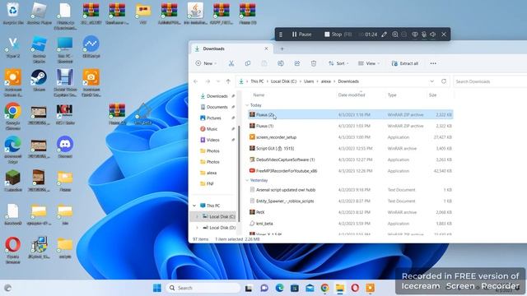The width and height of the screenshot is (527, 296).
Task: Click the Rename icon in toolbar
Action: click(281, 63)
